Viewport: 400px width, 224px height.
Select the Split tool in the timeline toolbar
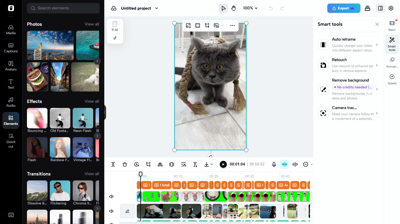coord(113,164)
